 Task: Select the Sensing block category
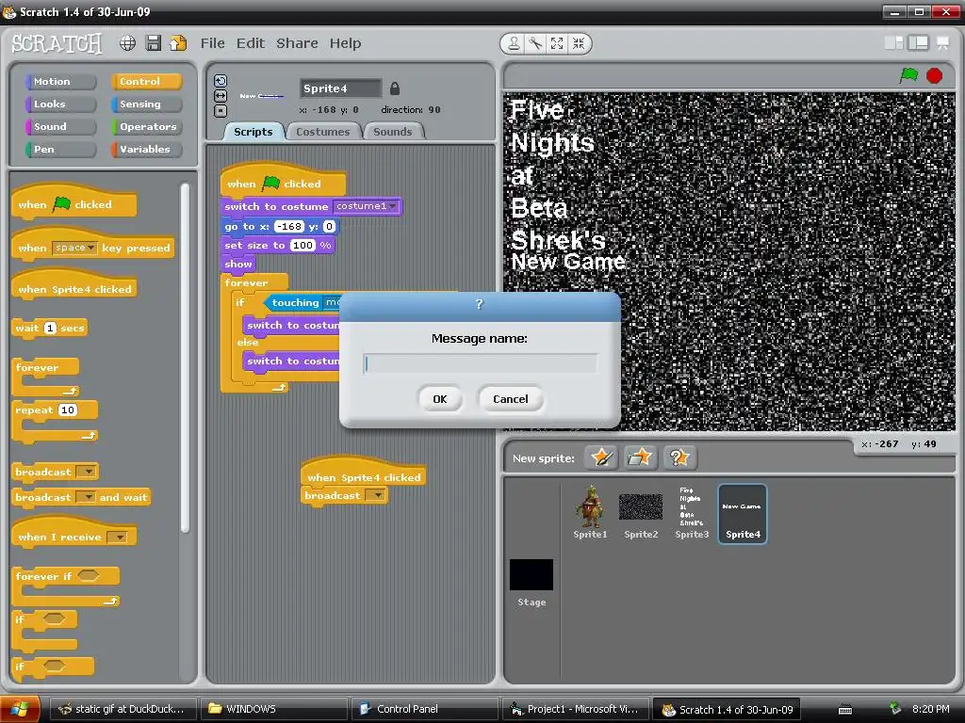point(146,104)
